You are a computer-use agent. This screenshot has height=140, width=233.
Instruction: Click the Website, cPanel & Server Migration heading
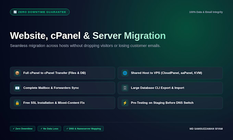(88, 36)
